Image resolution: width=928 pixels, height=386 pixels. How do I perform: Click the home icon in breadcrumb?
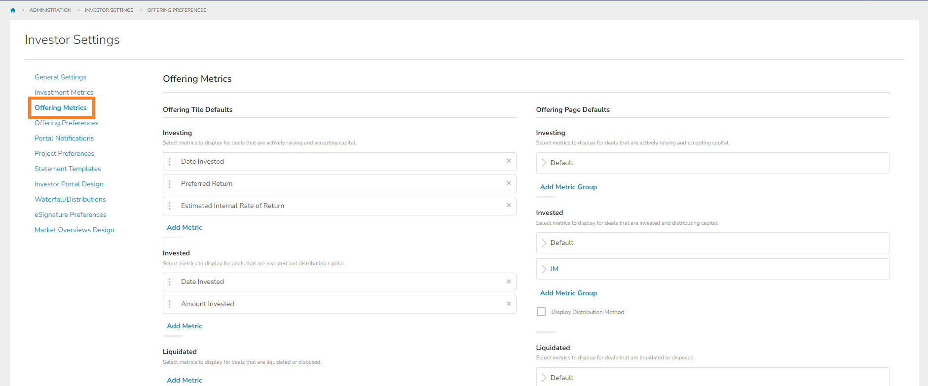pyautogui.click(x=13, y=10)
